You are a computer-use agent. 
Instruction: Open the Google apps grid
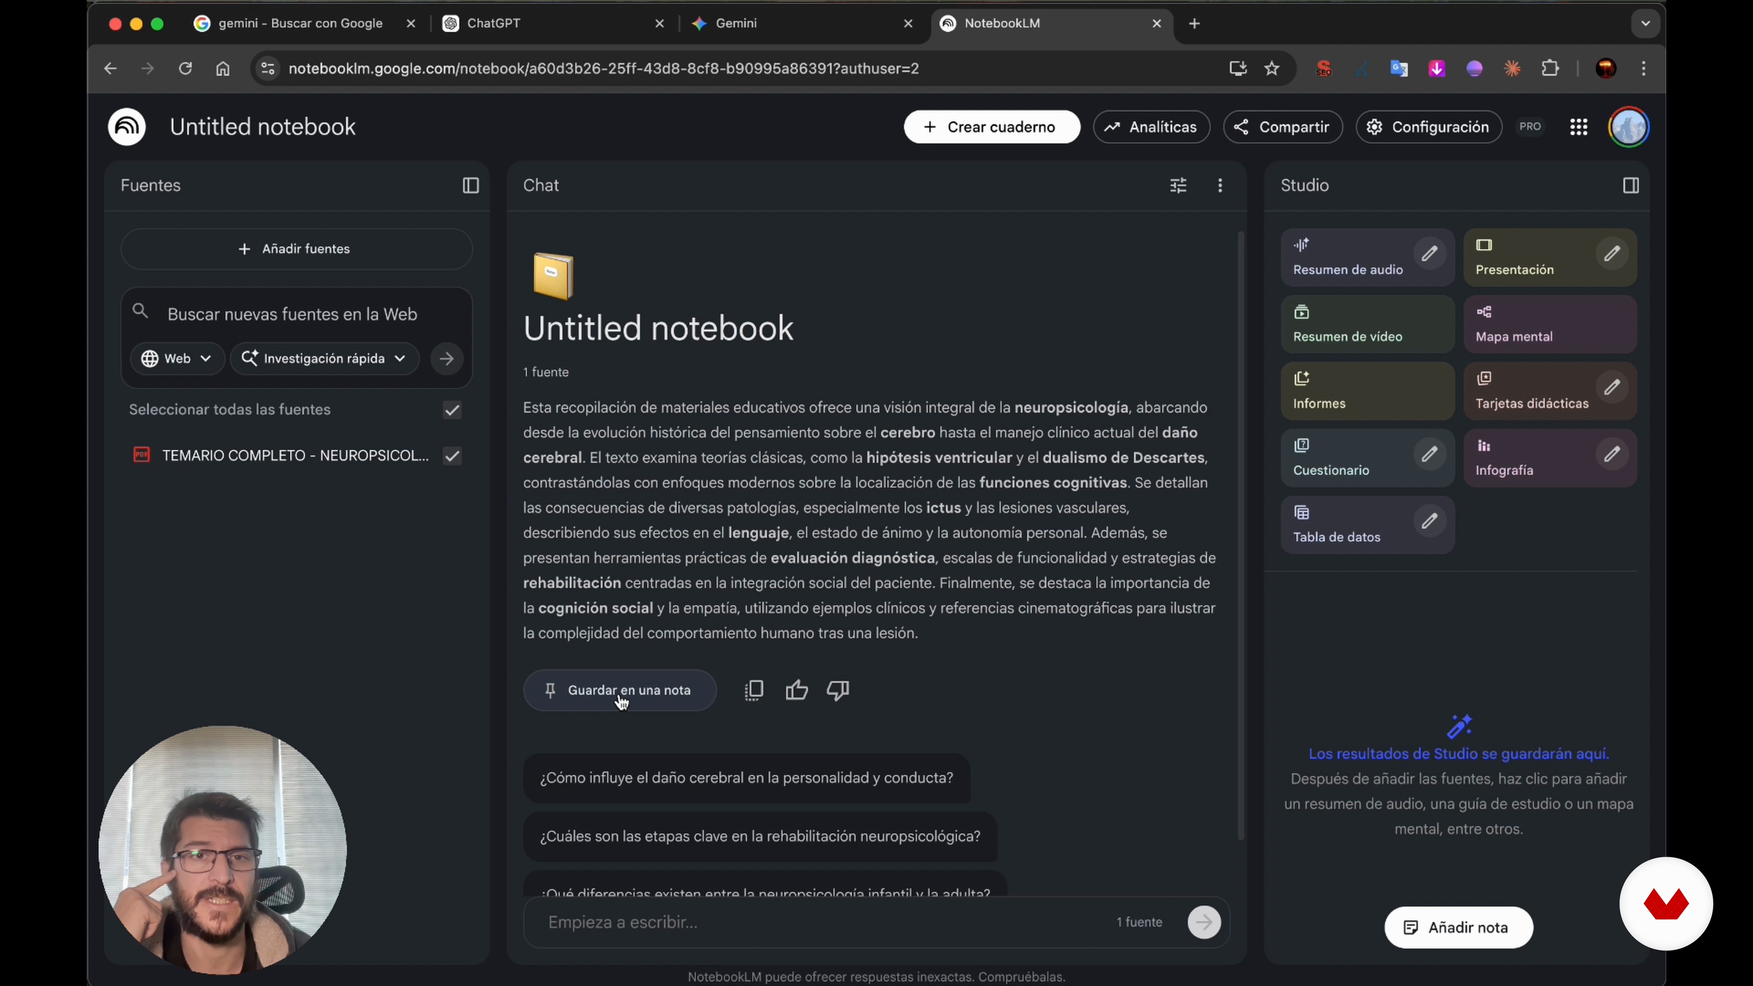pyautogui.click(x=1578, y=126)
